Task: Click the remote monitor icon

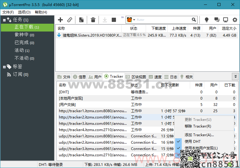Action: click(226, 20)
